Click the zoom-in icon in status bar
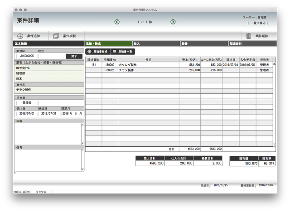290x212 pixels. (x=24, y=192)
